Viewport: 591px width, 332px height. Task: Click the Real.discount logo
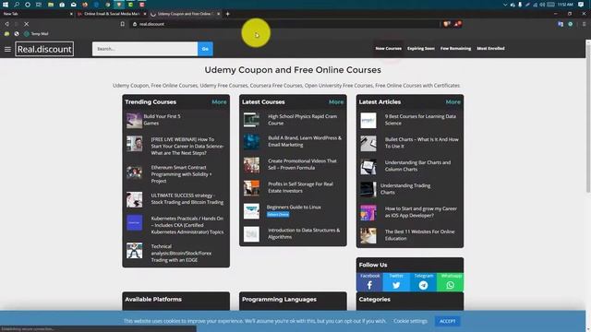pos(44,49)
